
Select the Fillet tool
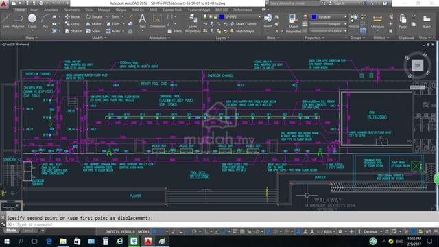(x=113, y=24)
